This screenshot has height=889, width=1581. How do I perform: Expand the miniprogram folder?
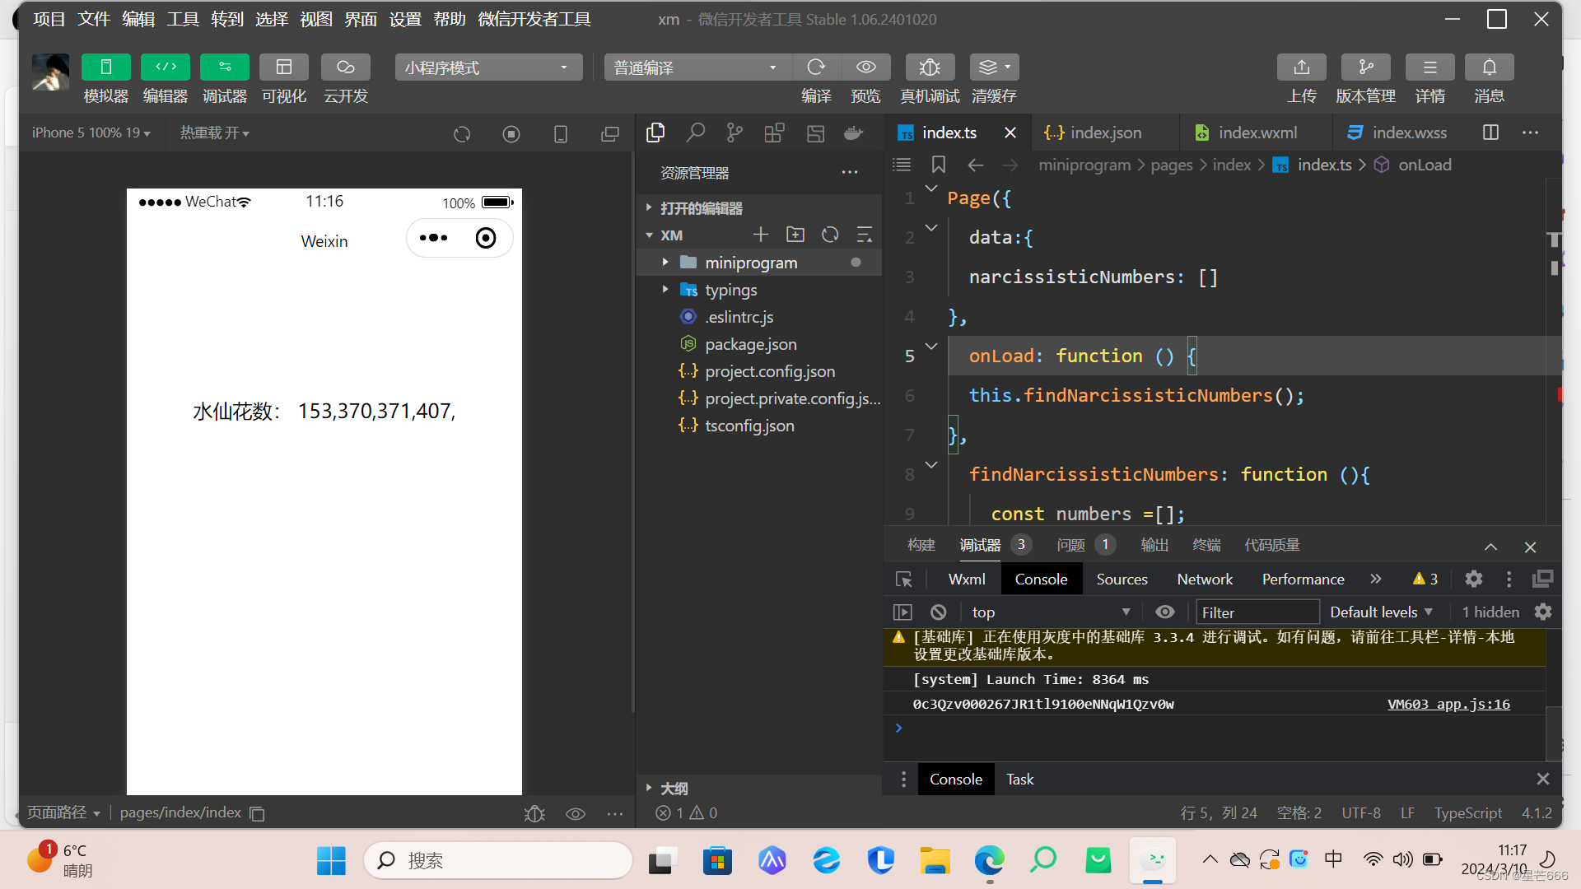pos(665,263)
